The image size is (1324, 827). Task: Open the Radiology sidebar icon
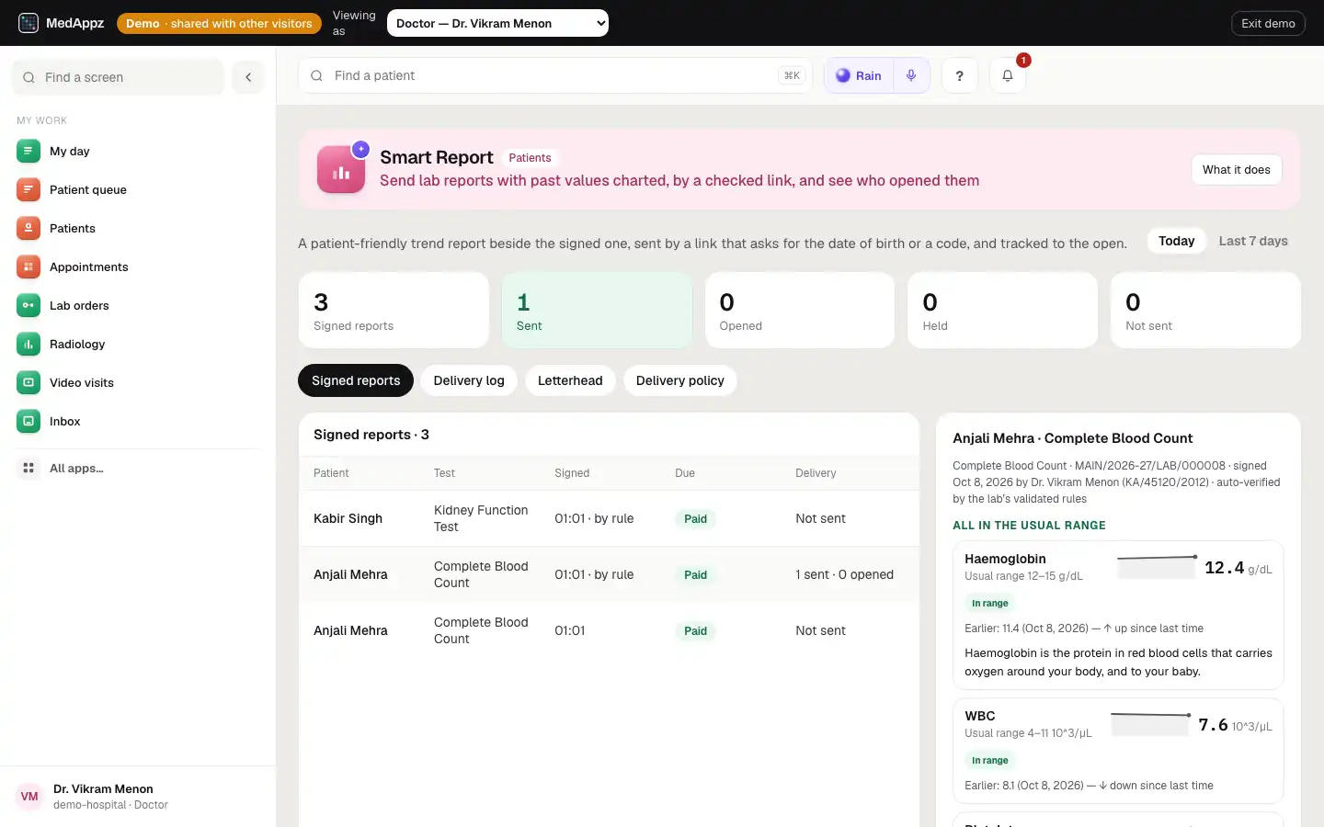point(29,344)
